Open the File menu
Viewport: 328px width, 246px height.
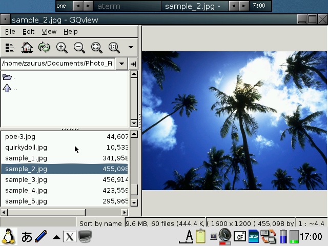coord(10,32)
